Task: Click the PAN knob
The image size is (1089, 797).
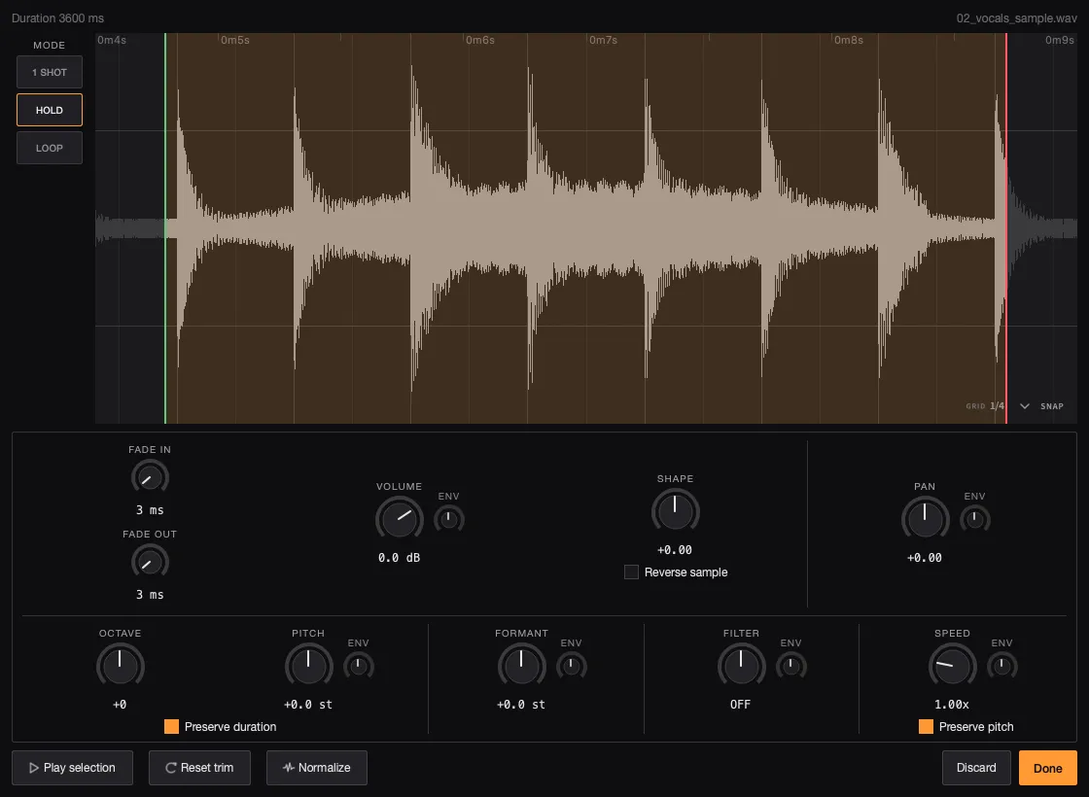Action: [925, 519]
